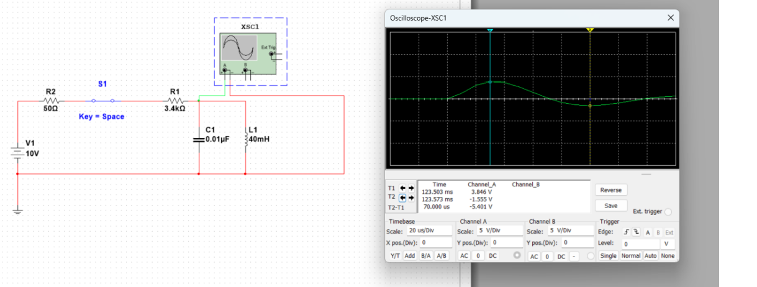Set trigger source to Ext
Viewport: 757px width, 287px height.
click(x=669, y=232)
